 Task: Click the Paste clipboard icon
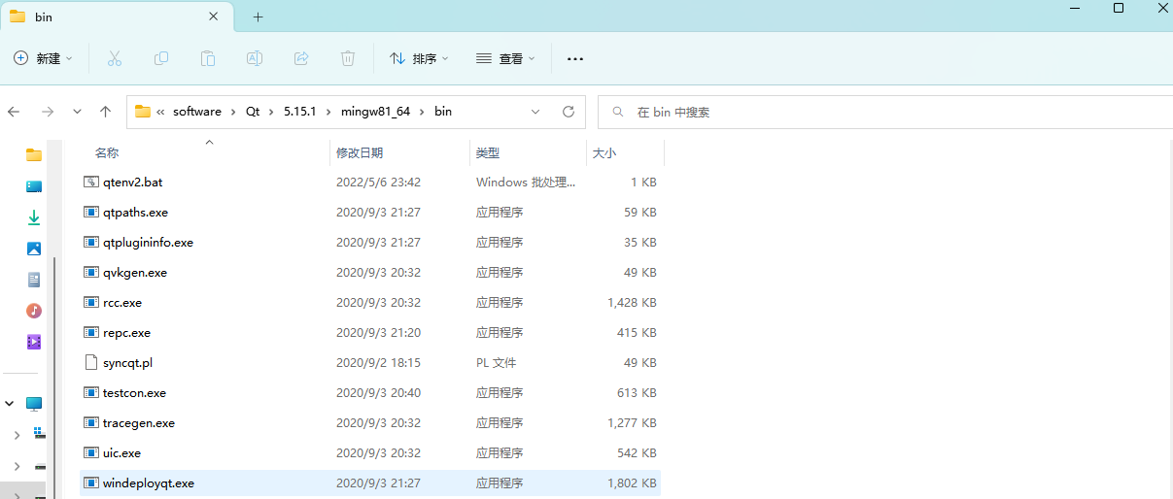tap(208, 58)
